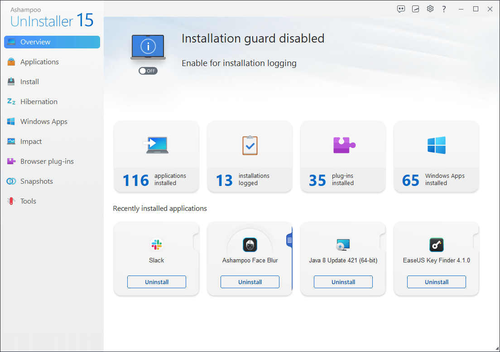Switch installation guard OFF switch on
This screenshot has height=352, width=500.
[x=148, y=71]
